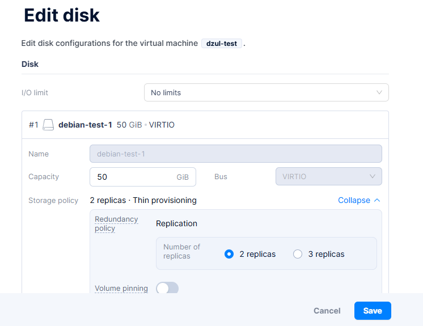Collapse the Storage policy section

coord(354,200)
